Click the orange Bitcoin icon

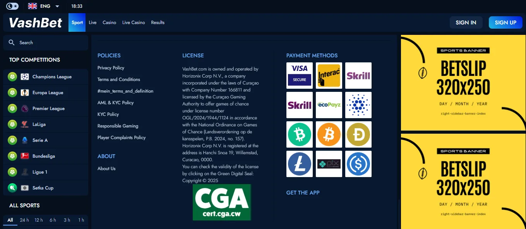(x=329, y=134)
